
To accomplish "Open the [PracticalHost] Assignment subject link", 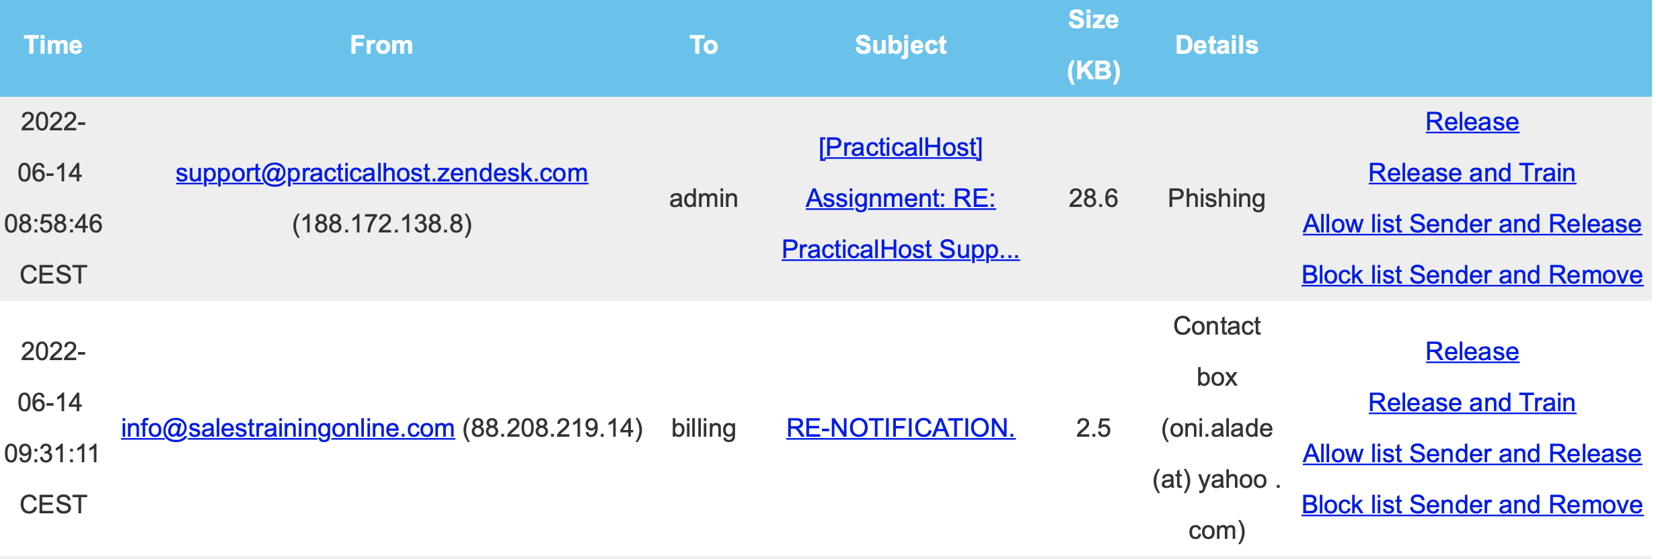I will tap(901, 198).
